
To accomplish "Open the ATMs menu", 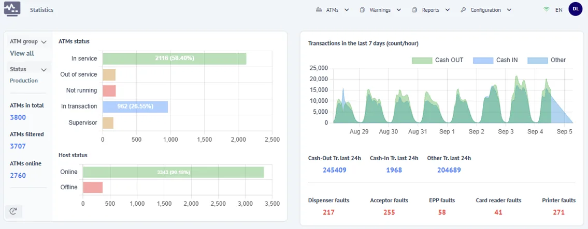I will [333, 10].
